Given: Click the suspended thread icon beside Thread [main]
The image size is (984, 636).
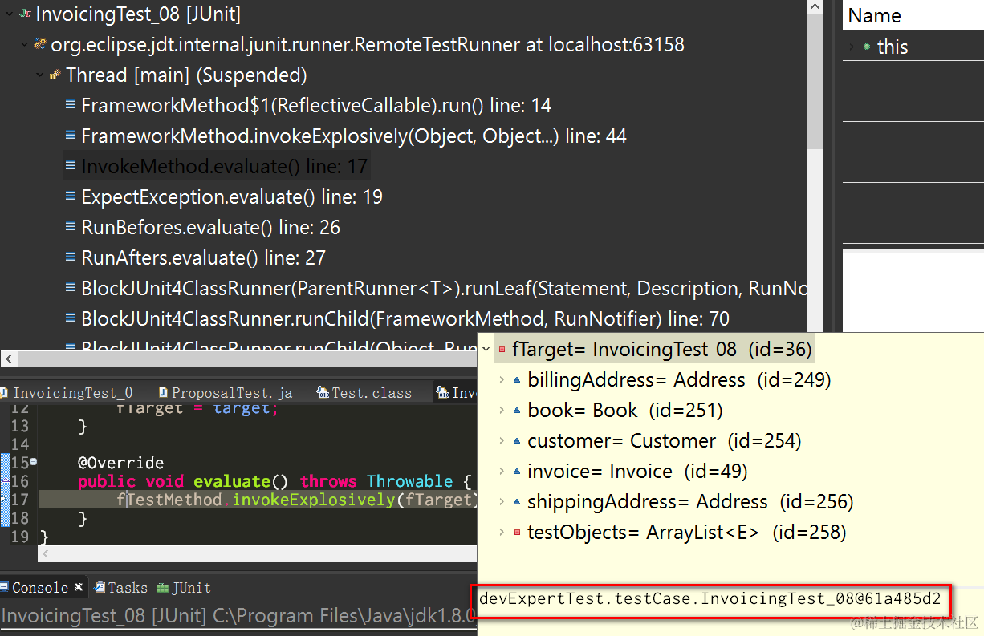Looking at the screenshot, I should [55, 75].
